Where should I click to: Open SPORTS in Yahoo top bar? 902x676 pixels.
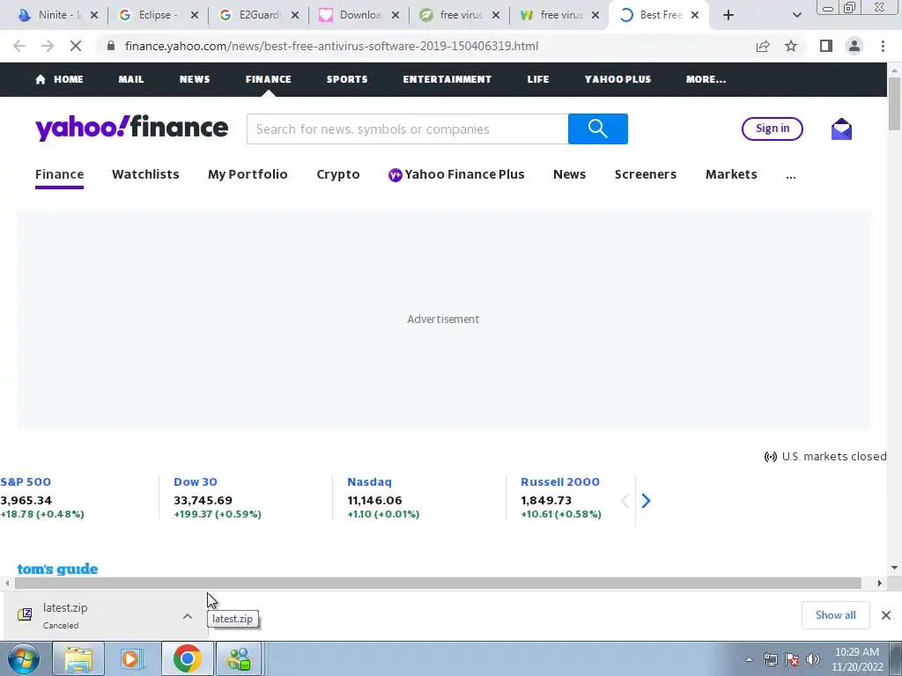point(347,79)
